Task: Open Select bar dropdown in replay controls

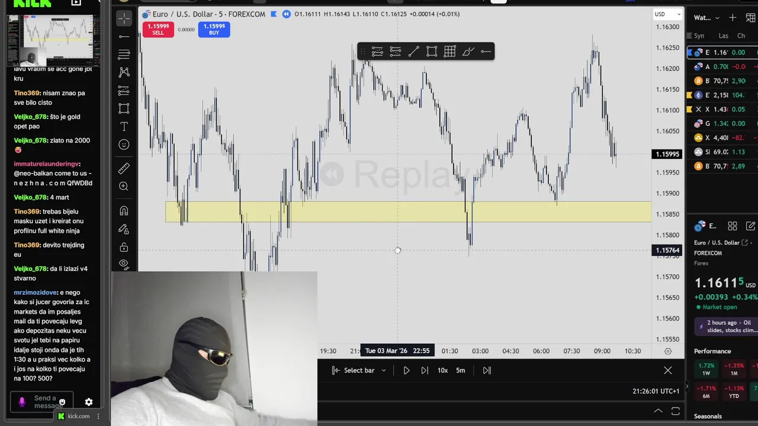Action: point(359,370)
